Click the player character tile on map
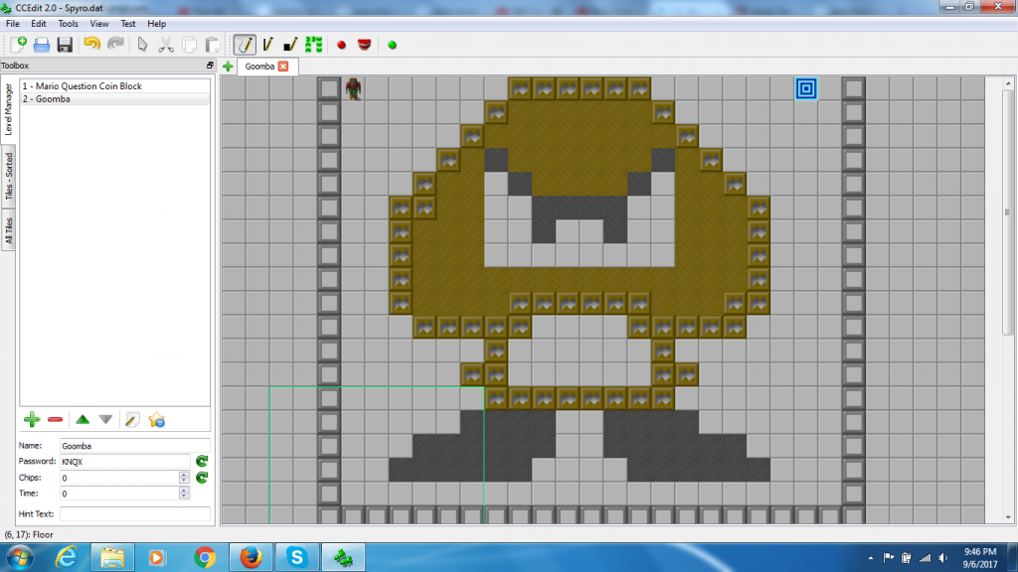The height and width of the screenshot is (572, 1018). coord(353,88)
